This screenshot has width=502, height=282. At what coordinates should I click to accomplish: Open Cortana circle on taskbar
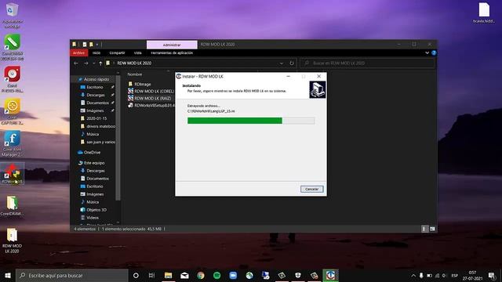[x=136, y=275]
